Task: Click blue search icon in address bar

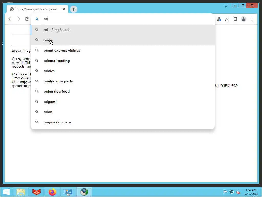Action: (37, 19)
